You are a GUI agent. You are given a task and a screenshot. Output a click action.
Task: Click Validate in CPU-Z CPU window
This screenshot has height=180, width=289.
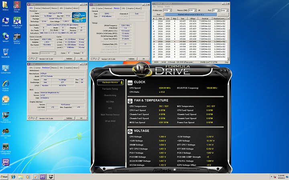tap(69, 58)
